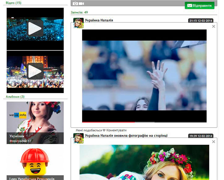Image resolution: width=224 pixels, height=180 pixels.
Task: Click the heart icon under the video post
Action: (x=104, y=130)
